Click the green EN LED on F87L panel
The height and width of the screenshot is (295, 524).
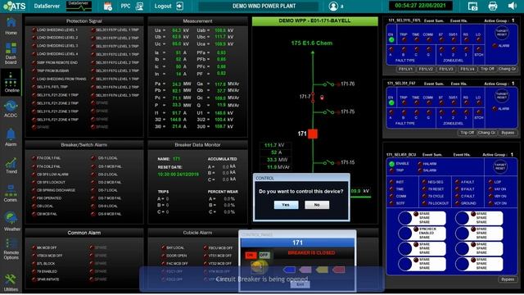coord(391,40)
